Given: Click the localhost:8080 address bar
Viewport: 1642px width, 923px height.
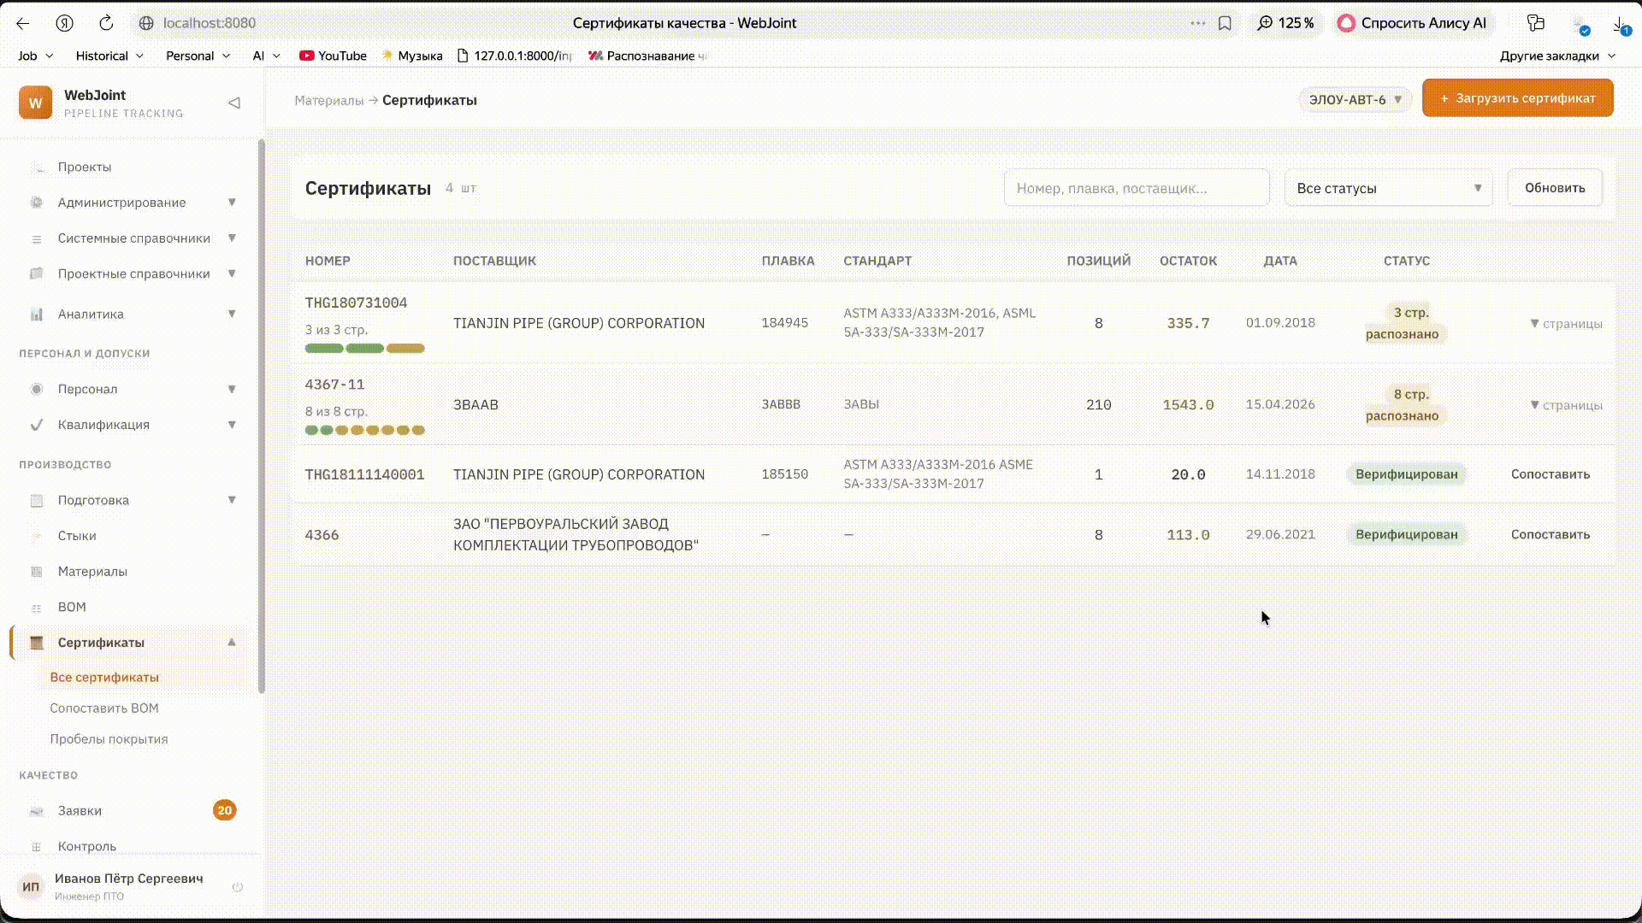Looking at the screenshot, I should pyautogui.click(x=210, y=23).
